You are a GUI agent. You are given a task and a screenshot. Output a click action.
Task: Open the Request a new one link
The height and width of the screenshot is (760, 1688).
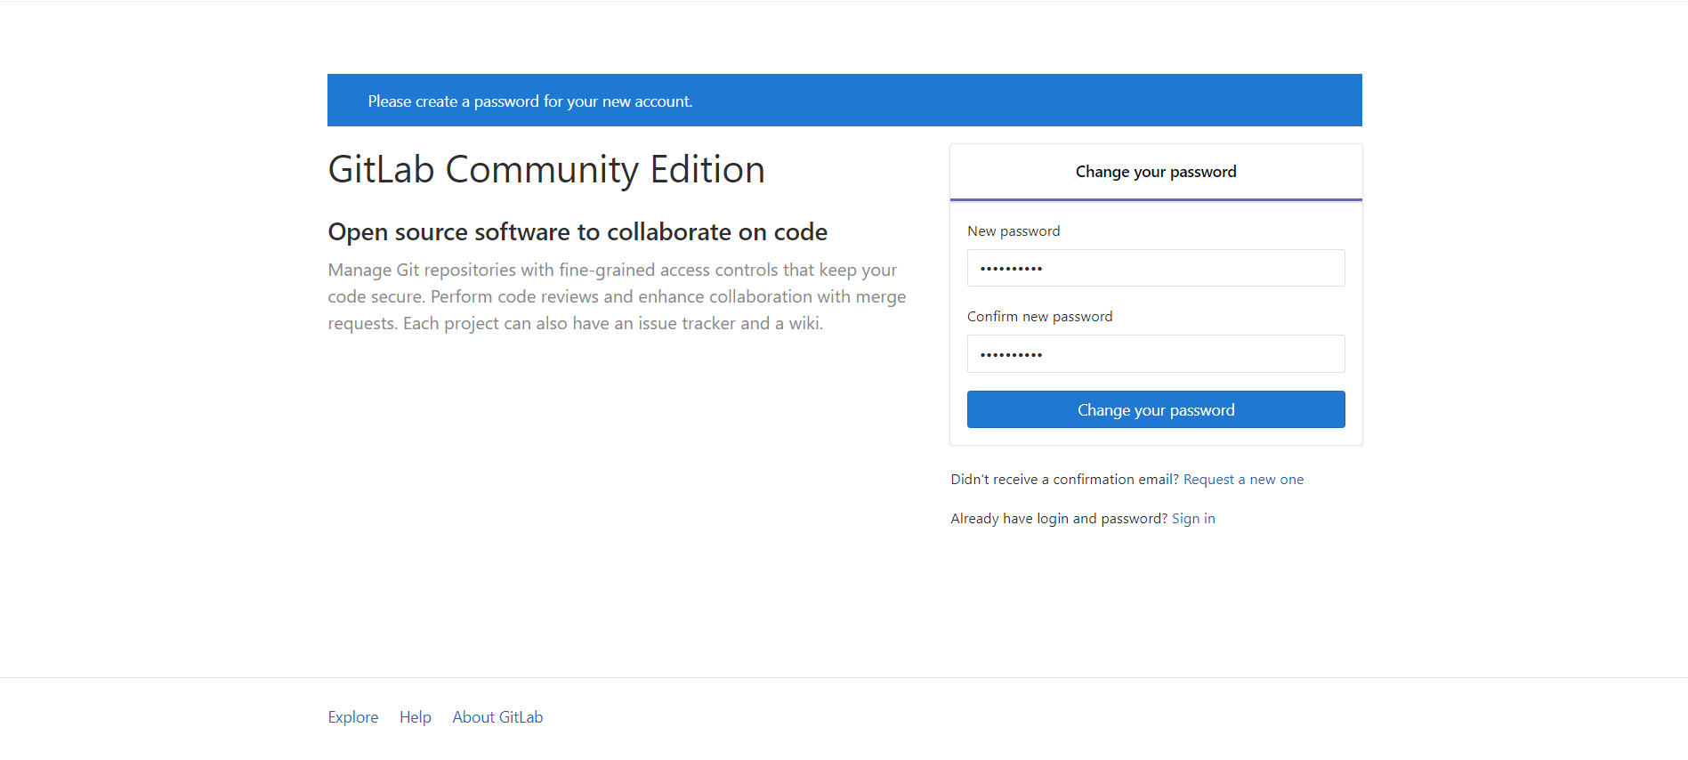click(x=1243, y=479)
